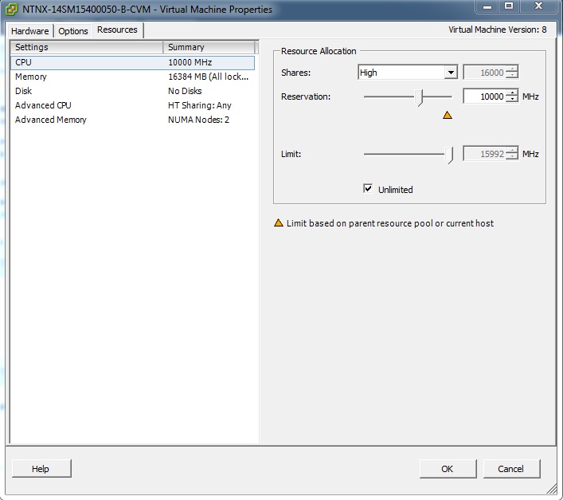This screenshot has width=563, height=500.
Task: Decrease Reservation value with down spinner arrow
Action: tap(511, 100)
